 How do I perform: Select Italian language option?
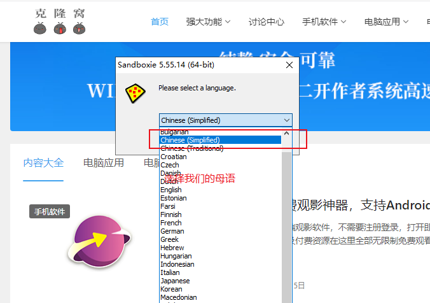coord(221,272)
